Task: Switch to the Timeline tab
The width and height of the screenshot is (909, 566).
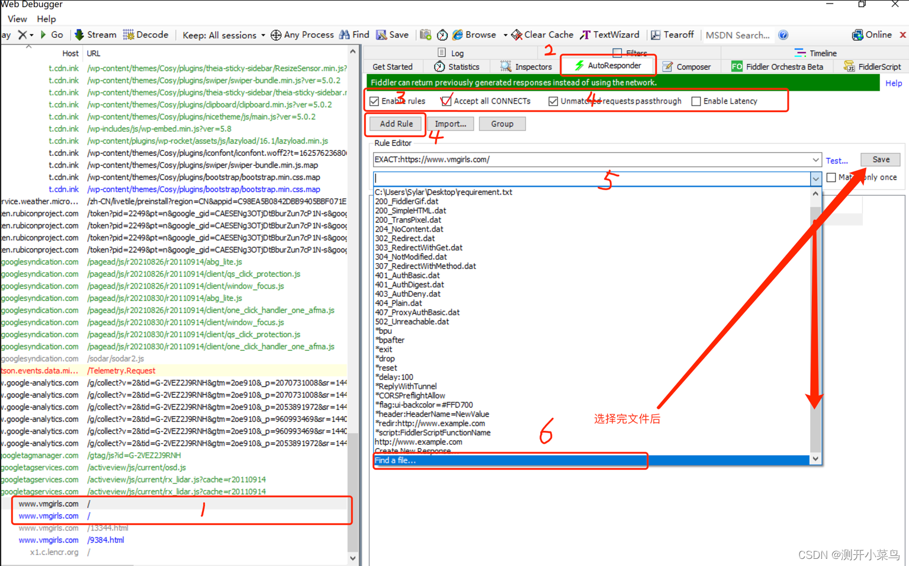Action: pyautogui.click(x=815, y=53)
